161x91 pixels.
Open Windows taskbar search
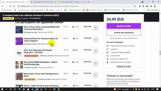(6, 89)
